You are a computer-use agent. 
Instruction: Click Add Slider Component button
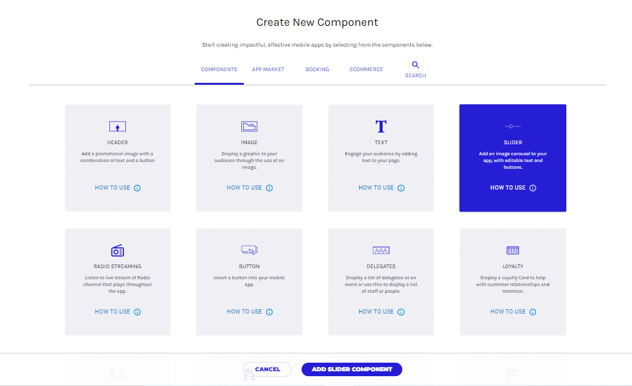(351, 369)
